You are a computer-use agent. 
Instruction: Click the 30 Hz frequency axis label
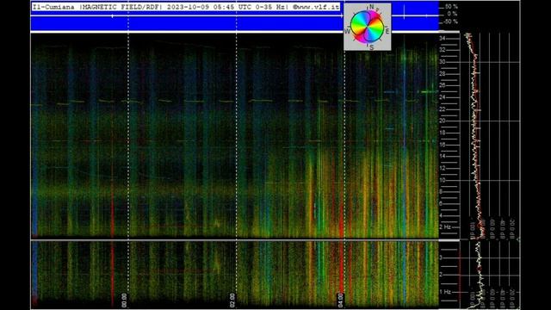[x=442, y=62]
